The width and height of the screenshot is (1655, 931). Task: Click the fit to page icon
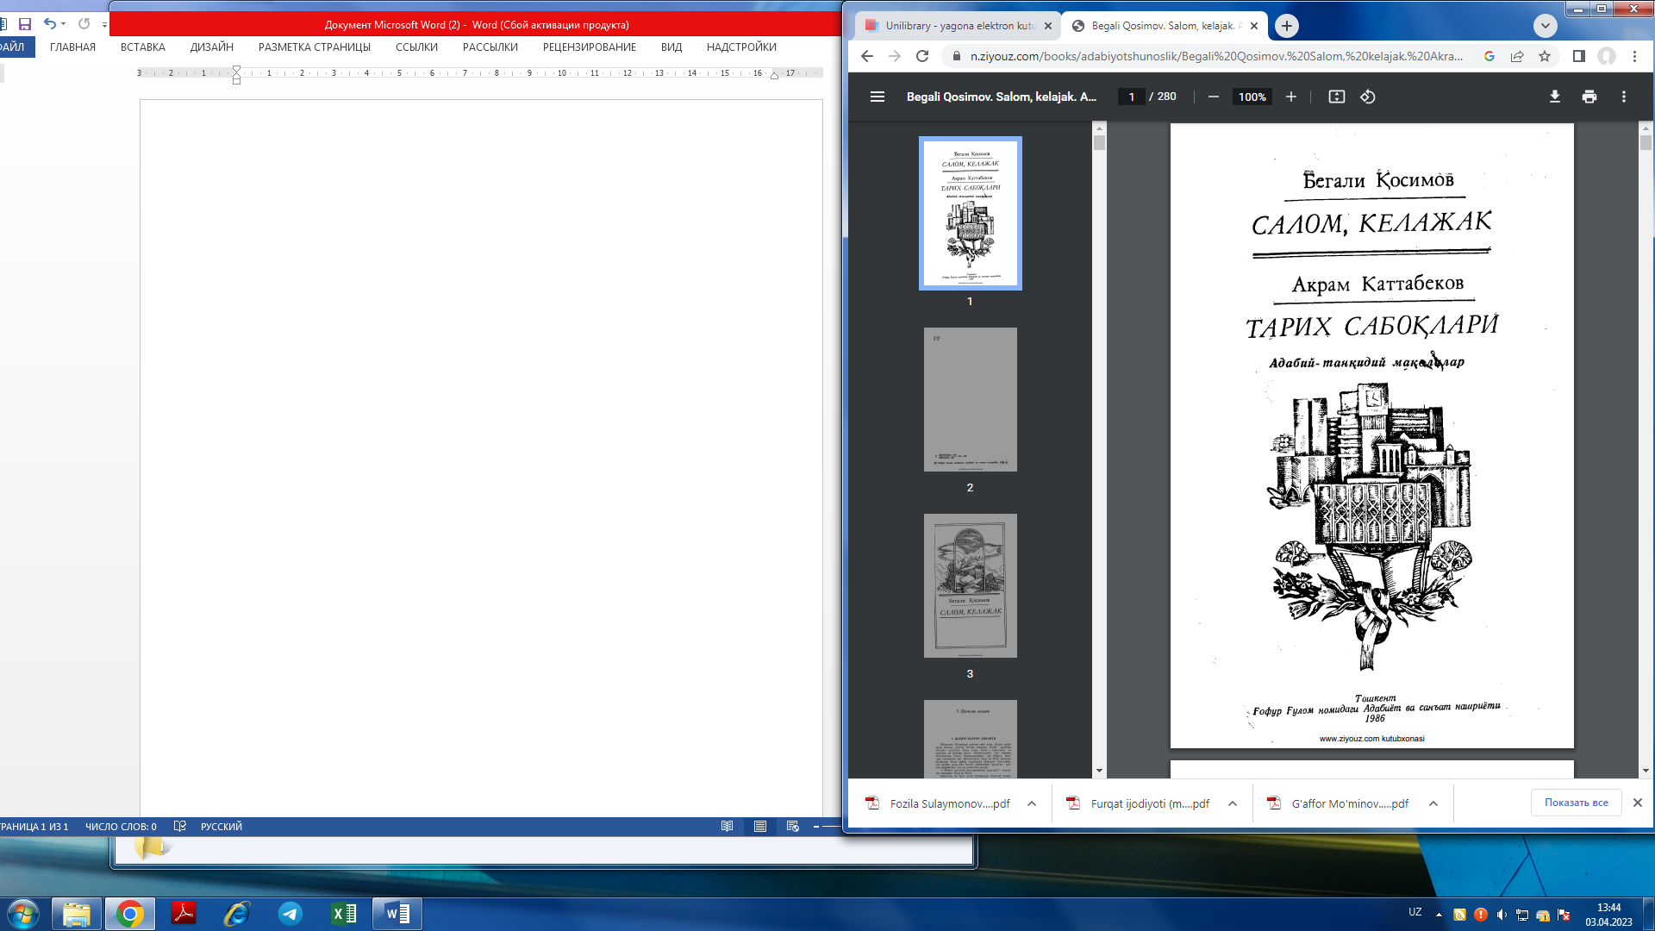click(x=1336, y=97)
